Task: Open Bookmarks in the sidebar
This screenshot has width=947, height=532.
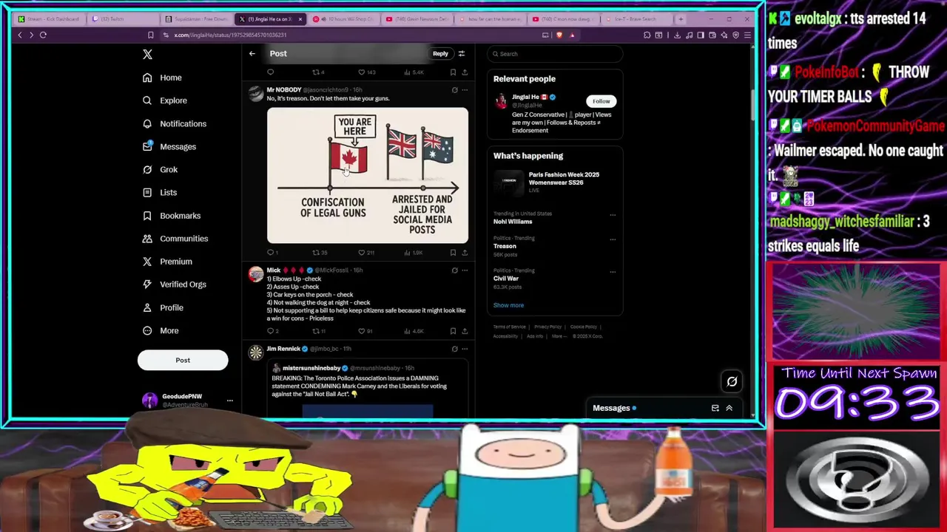Action: pos(172,216)
